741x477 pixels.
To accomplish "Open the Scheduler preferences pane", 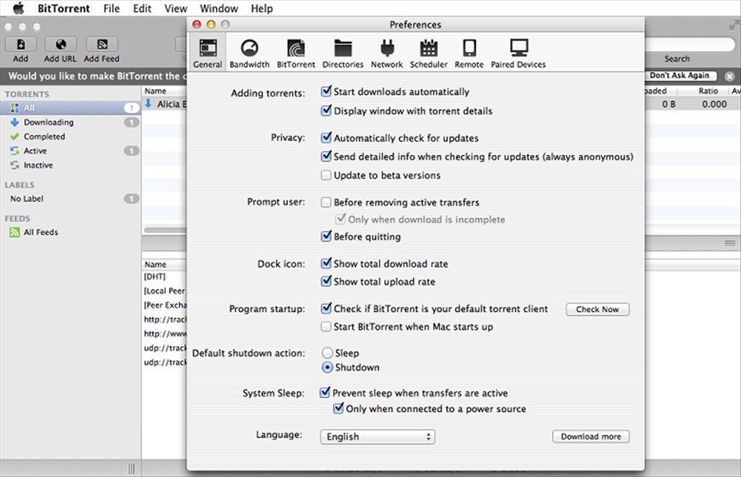I will 429,54.
